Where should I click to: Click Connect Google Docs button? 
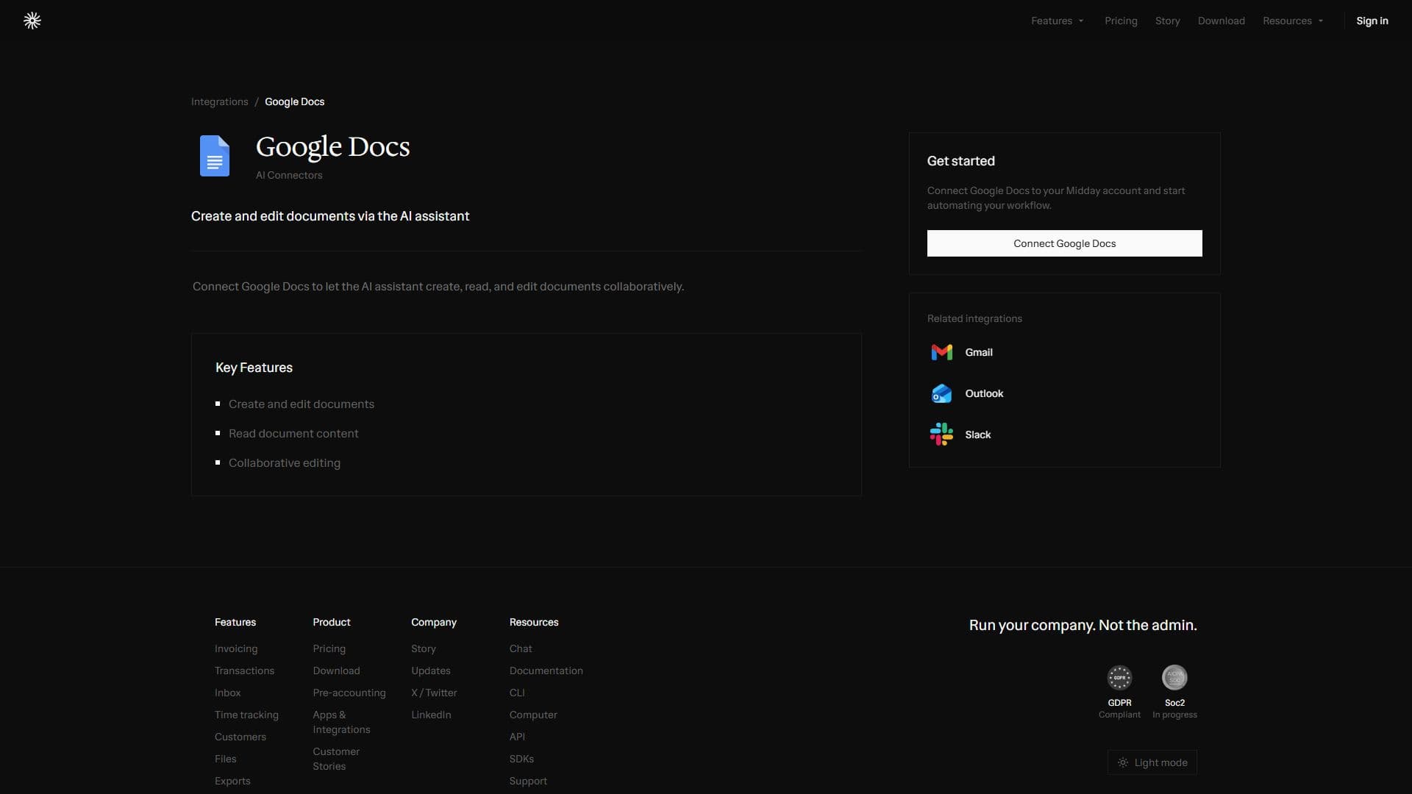click(x=1064, y=243)
